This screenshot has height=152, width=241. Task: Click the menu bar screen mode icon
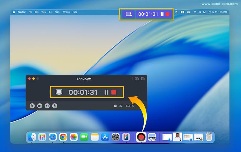[x=129, y=14]
